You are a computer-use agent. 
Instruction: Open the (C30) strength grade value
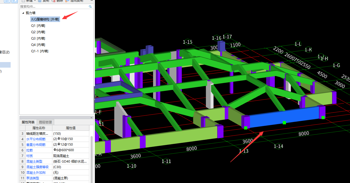[x=71, y=167]
